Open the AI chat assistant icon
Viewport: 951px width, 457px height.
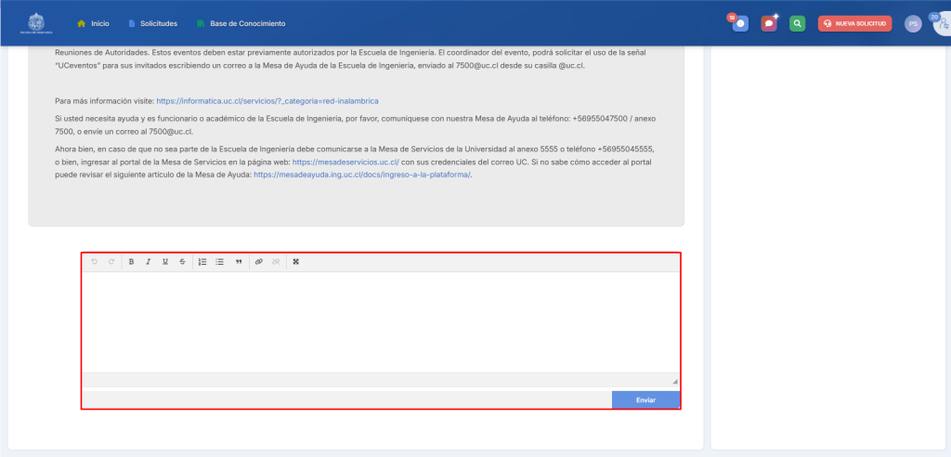pos(769,23)
